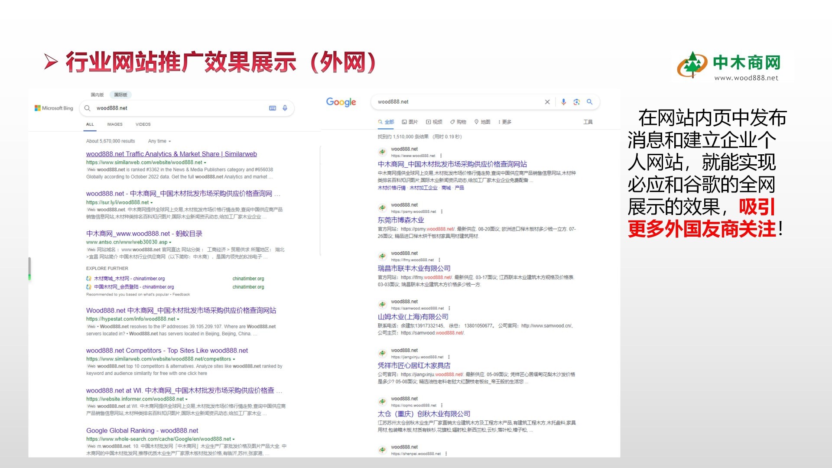Image resolution: width=832 pixels, height=468 pixels.
Task: Open three-dot menu next to jiangxinju.wood888.net
Action: pyautogui.click(x=449, y=357)
